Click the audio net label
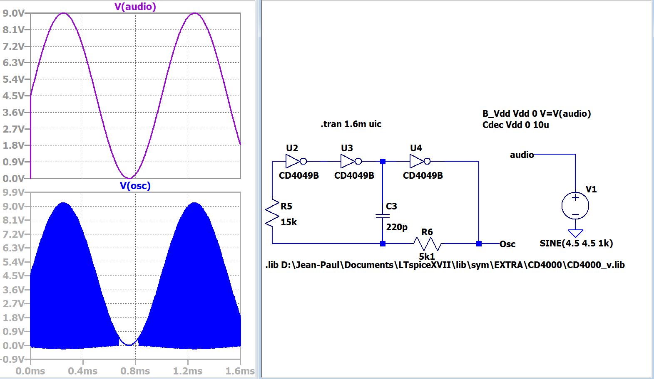This screenshot has height=379, width=654. pyautogui.click(x=522, y=155)
